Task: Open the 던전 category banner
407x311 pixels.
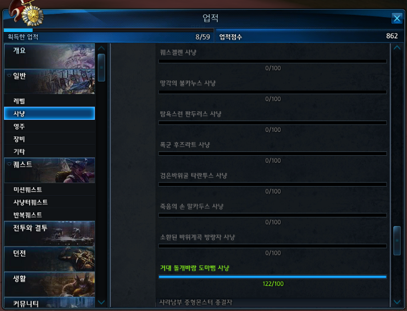Action: [50, 259]
